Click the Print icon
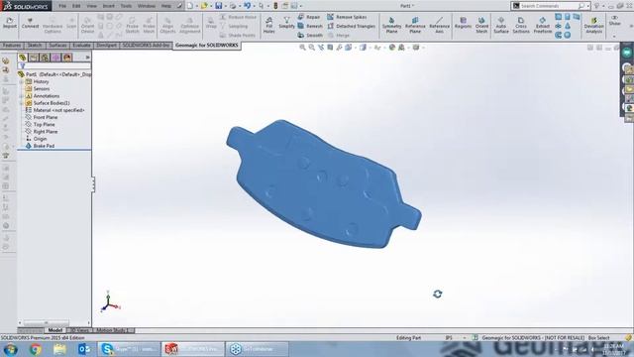The height and width of the screenshot is (357, 634). pyautogui.click(x=233, y=6)
